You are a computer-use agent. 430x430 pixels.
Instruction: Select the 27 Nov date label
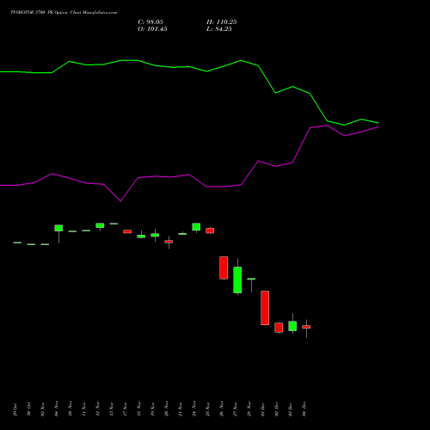coord(236,408)
